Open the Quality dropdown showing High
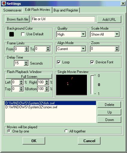 [83, 34]
